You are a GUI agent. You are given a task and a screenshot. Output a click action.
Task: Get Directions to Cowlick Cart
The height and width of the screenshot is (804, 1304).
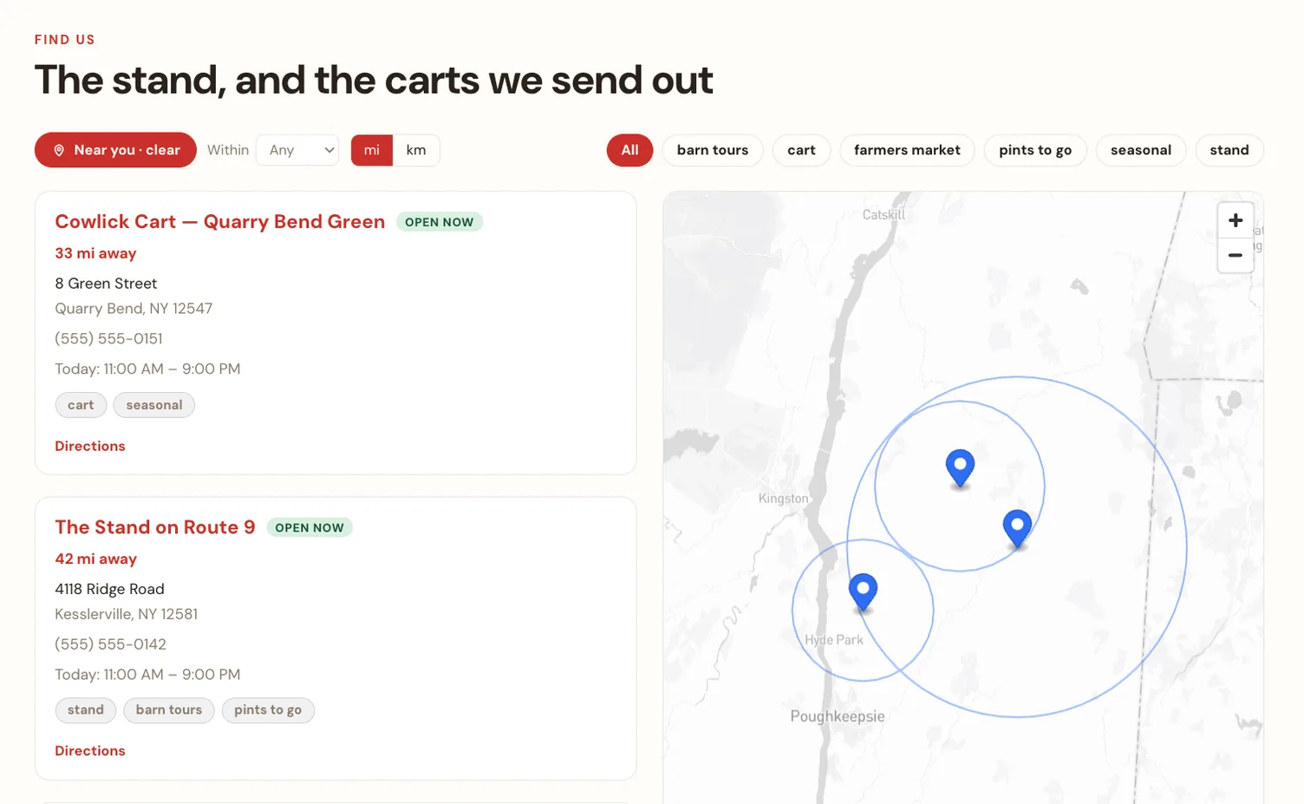click(x=90, y=446)
